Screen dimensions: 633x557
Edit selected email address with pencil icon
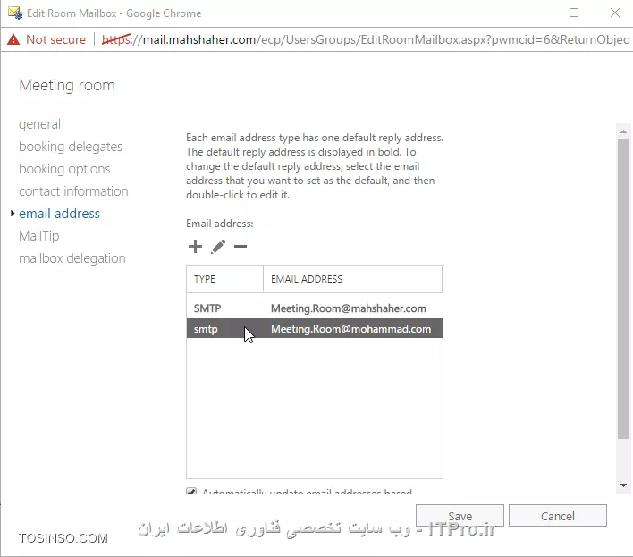218,246
